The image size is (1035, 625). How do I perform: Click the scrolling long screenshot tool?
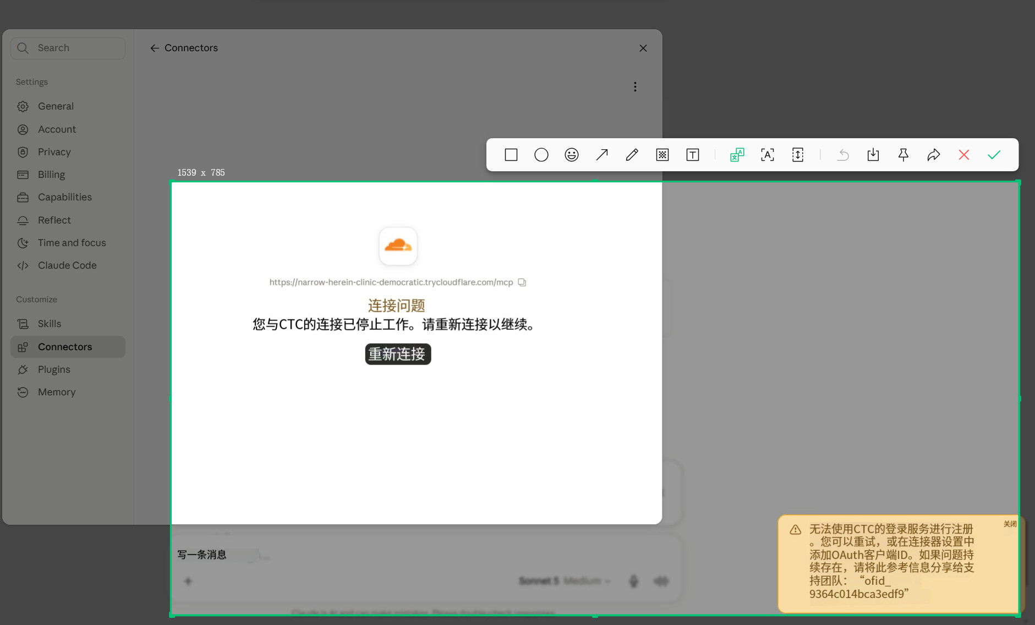coord(798,155)
